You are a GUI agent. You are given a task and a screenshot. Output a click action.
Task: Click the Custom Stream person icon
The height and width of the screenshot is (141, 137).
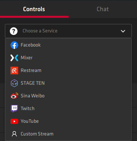pyautogui.click(x=14, y=134)
